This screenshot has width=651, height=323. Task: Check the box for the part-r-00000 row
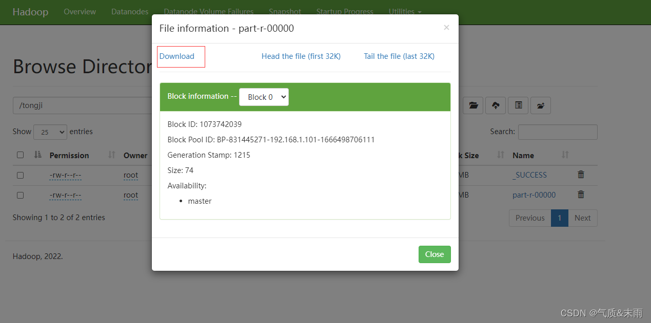tap(20, 195)
